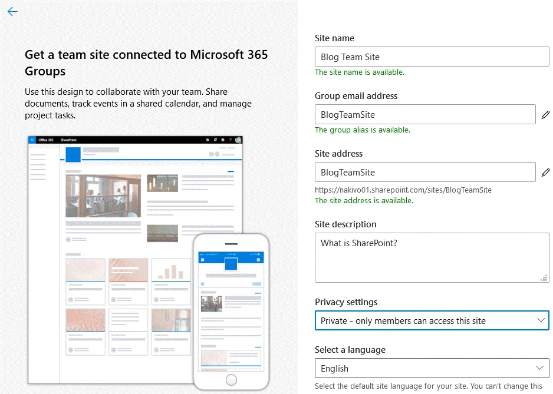Screen dimensions: 553x394
Task: Focus the Site name field
Action: 432,57
